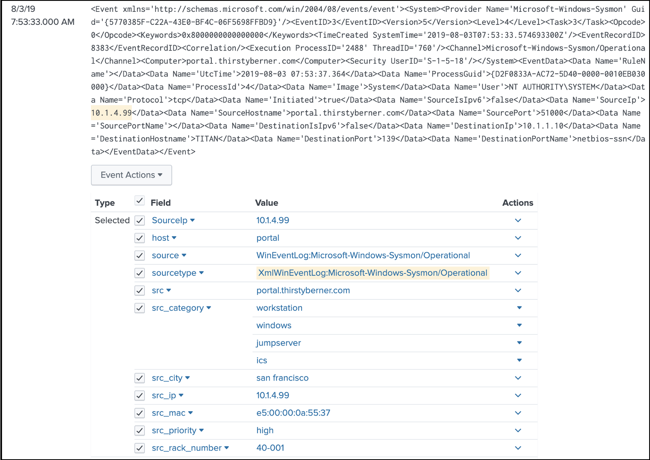Open actions arrow for workstation value
650x460 pixels.
pos(519,308)
